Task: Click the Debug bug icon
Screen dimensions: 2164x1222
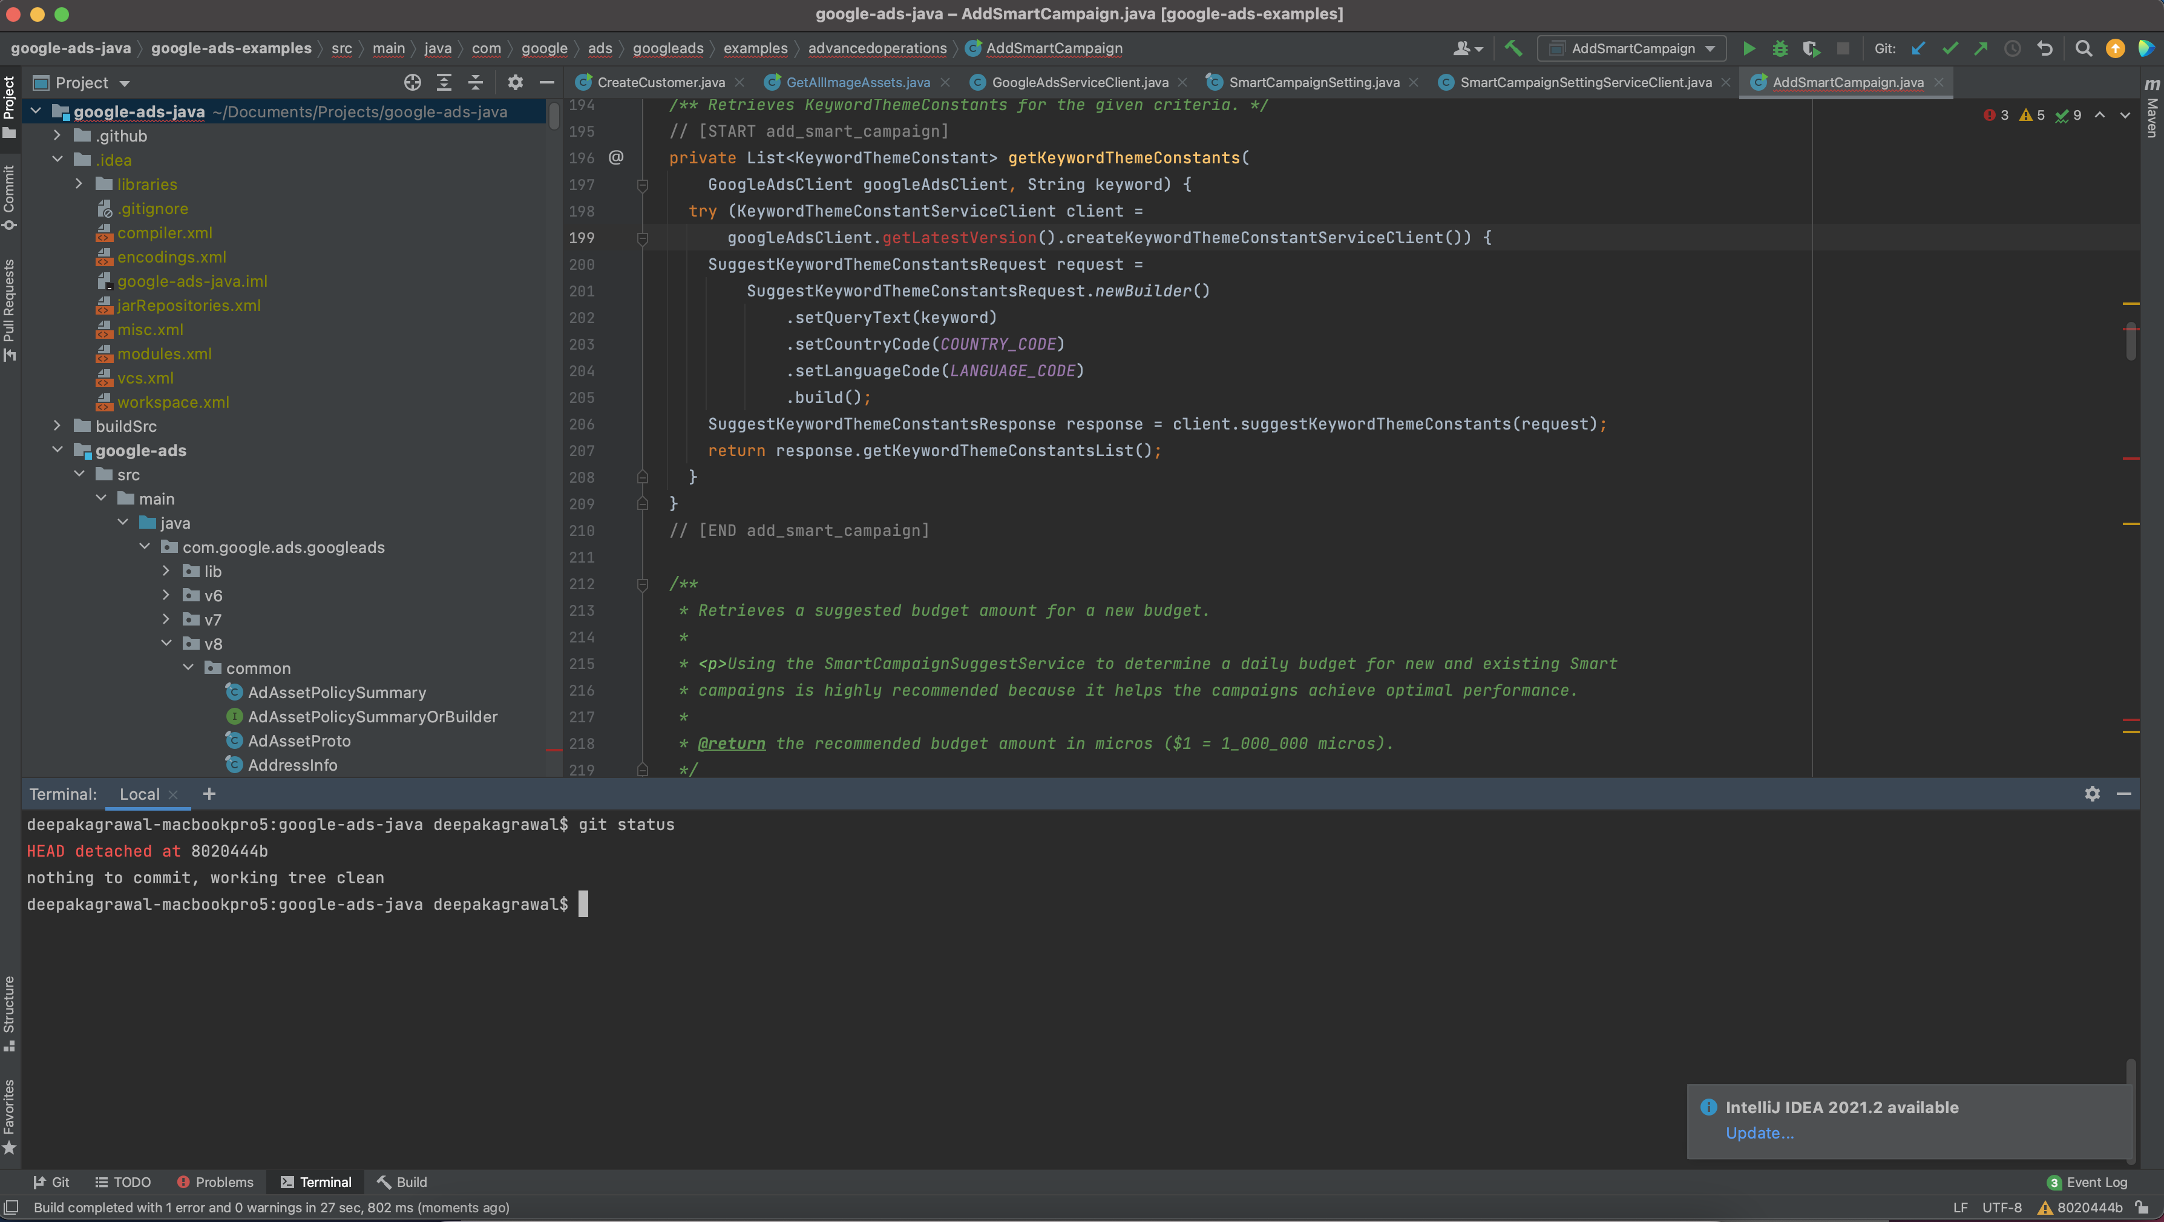Action: click(1779, 49)
